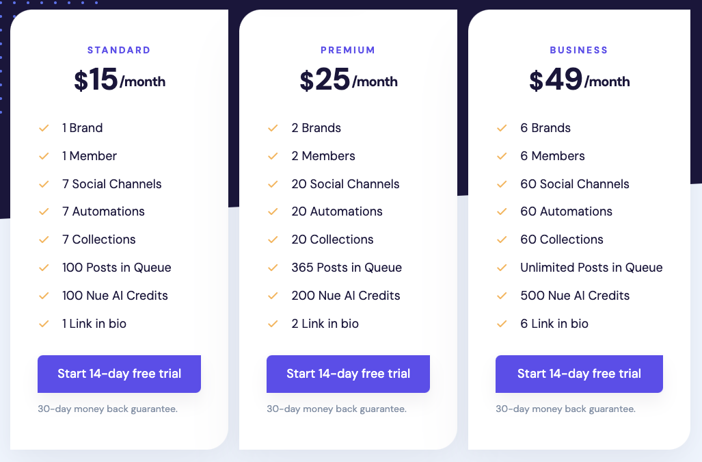Click the checkmark beside 500 Nue AI Credits
This screenshot has height=462, width=702.
502,296
